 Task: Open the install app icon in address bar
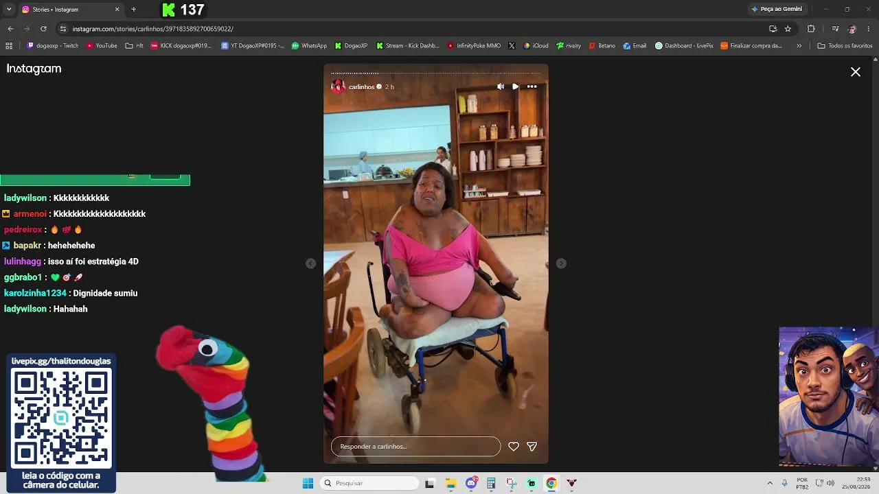773,29
